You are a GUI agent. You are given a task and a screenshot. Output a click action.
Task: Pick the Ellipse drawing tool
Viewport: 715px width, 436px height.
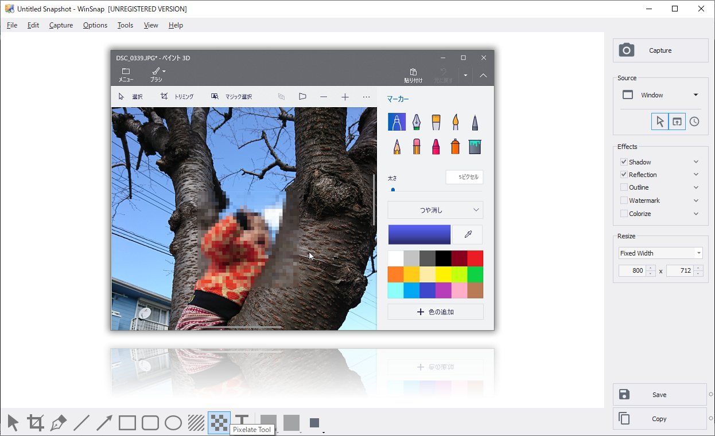173,422
